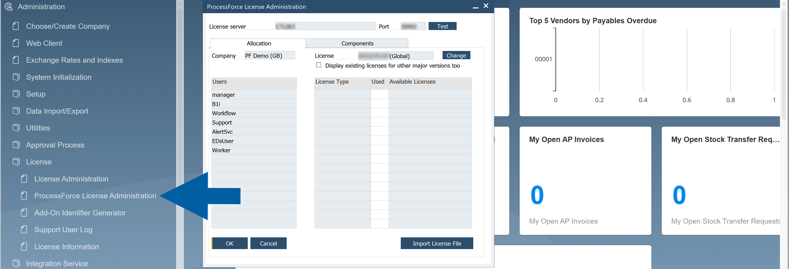Screen dimensions: 789x269
Task: Click the Company field showing PF Demo (GB)
Action: [x=270, y=55]
